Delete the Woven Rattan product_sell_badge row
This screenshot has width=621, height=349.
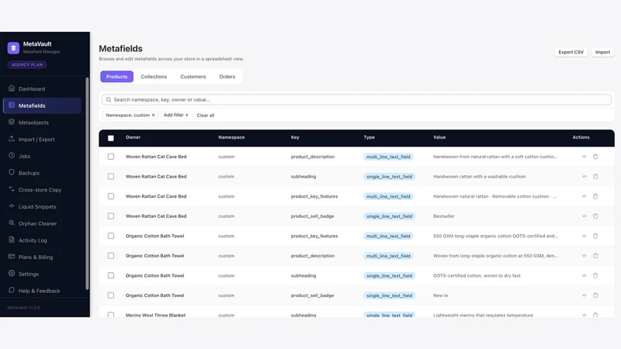595,216
